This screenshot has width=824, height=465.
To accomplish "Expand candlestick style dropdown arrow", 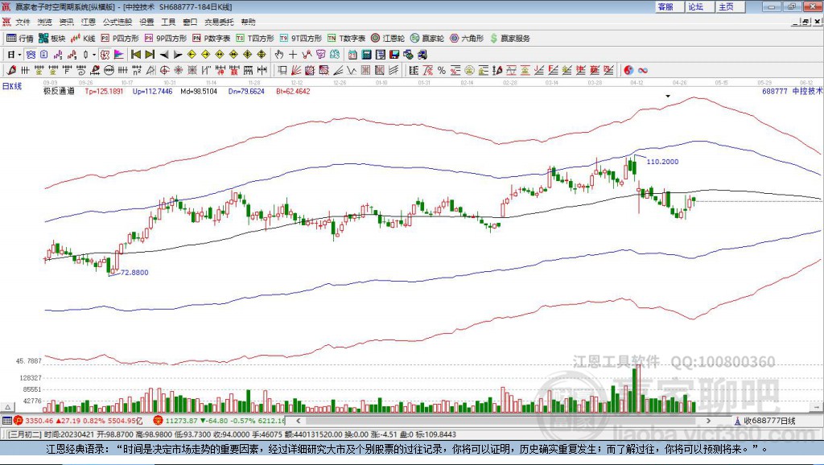I will click(95, 54).
